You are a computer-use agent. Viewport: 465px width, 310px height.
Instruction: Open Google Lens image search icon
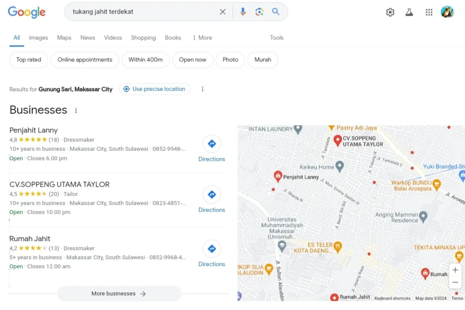pyautogui.click(x=259, y=12)
